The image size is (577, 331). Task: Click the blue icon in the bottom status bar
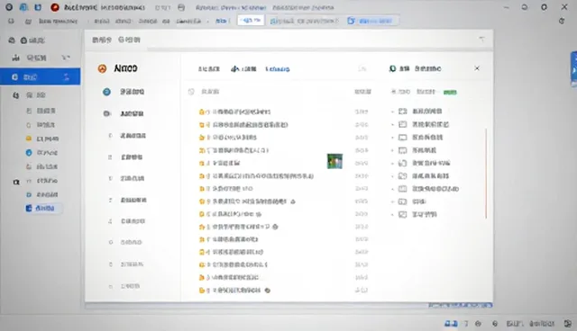click(x=451, y=323)
